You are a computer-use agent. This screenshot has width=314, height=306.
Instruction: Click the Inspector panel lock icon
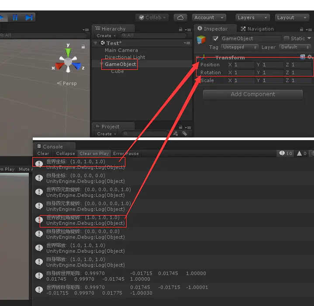[x=301, y=29]
